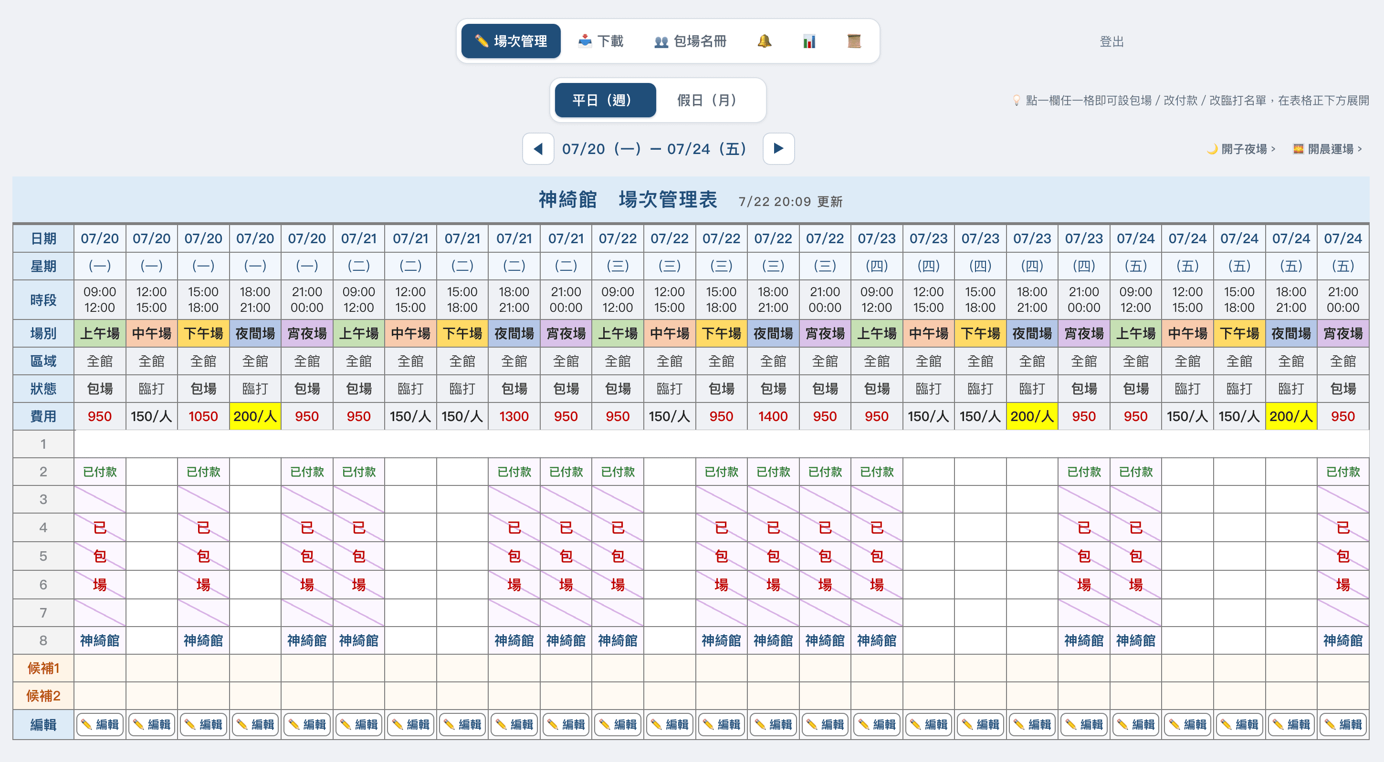This screenshot has height=762, width=1384.
Task: Edit 07/23 15:00 下午場 column
Action: tap(981, 724)
